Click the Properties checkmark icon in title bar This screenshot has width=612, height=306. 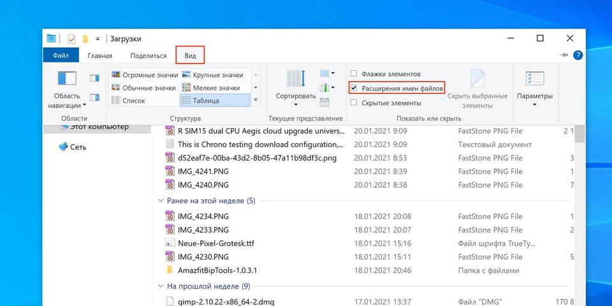pos(71,39)
